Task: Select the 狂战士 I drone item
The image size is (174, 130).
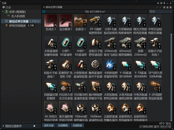Action: tap(51, 21)
